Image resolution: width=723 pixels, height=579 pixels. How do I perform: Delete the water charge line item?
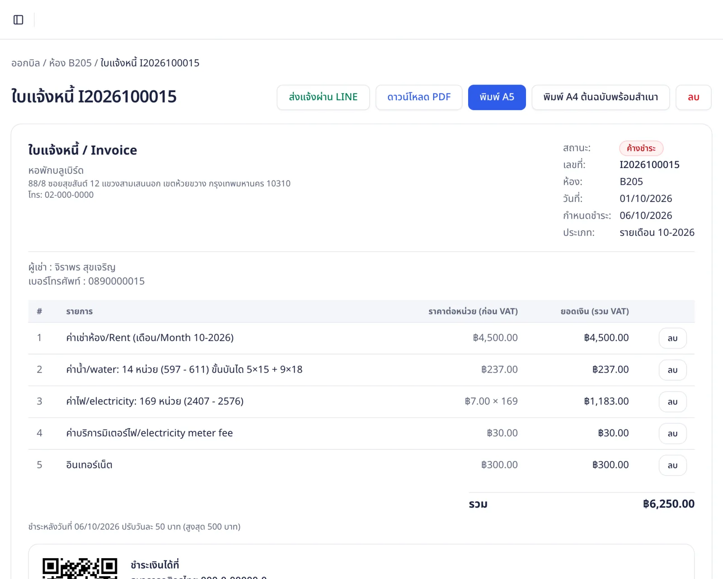tap(672, 370)
